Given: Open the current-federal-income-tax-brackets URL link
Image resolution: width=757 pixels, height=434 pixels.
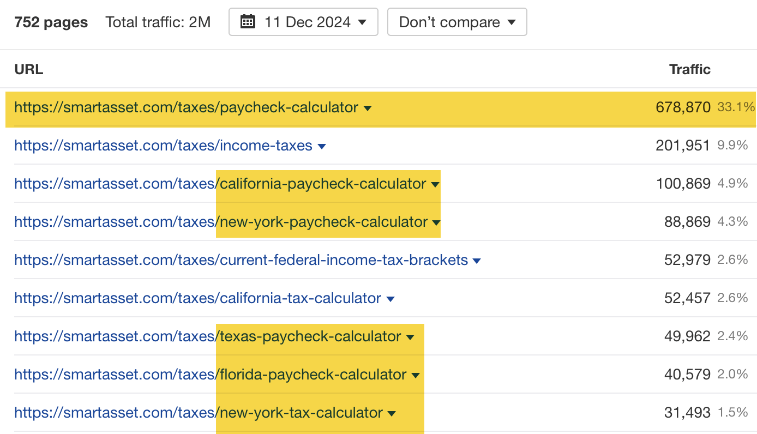Looking at the screenshot, I should (x=241, y=260).
